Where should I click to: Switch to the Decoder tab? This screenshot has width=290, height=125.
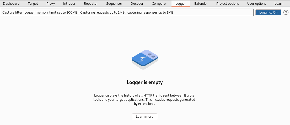(137, 3)
